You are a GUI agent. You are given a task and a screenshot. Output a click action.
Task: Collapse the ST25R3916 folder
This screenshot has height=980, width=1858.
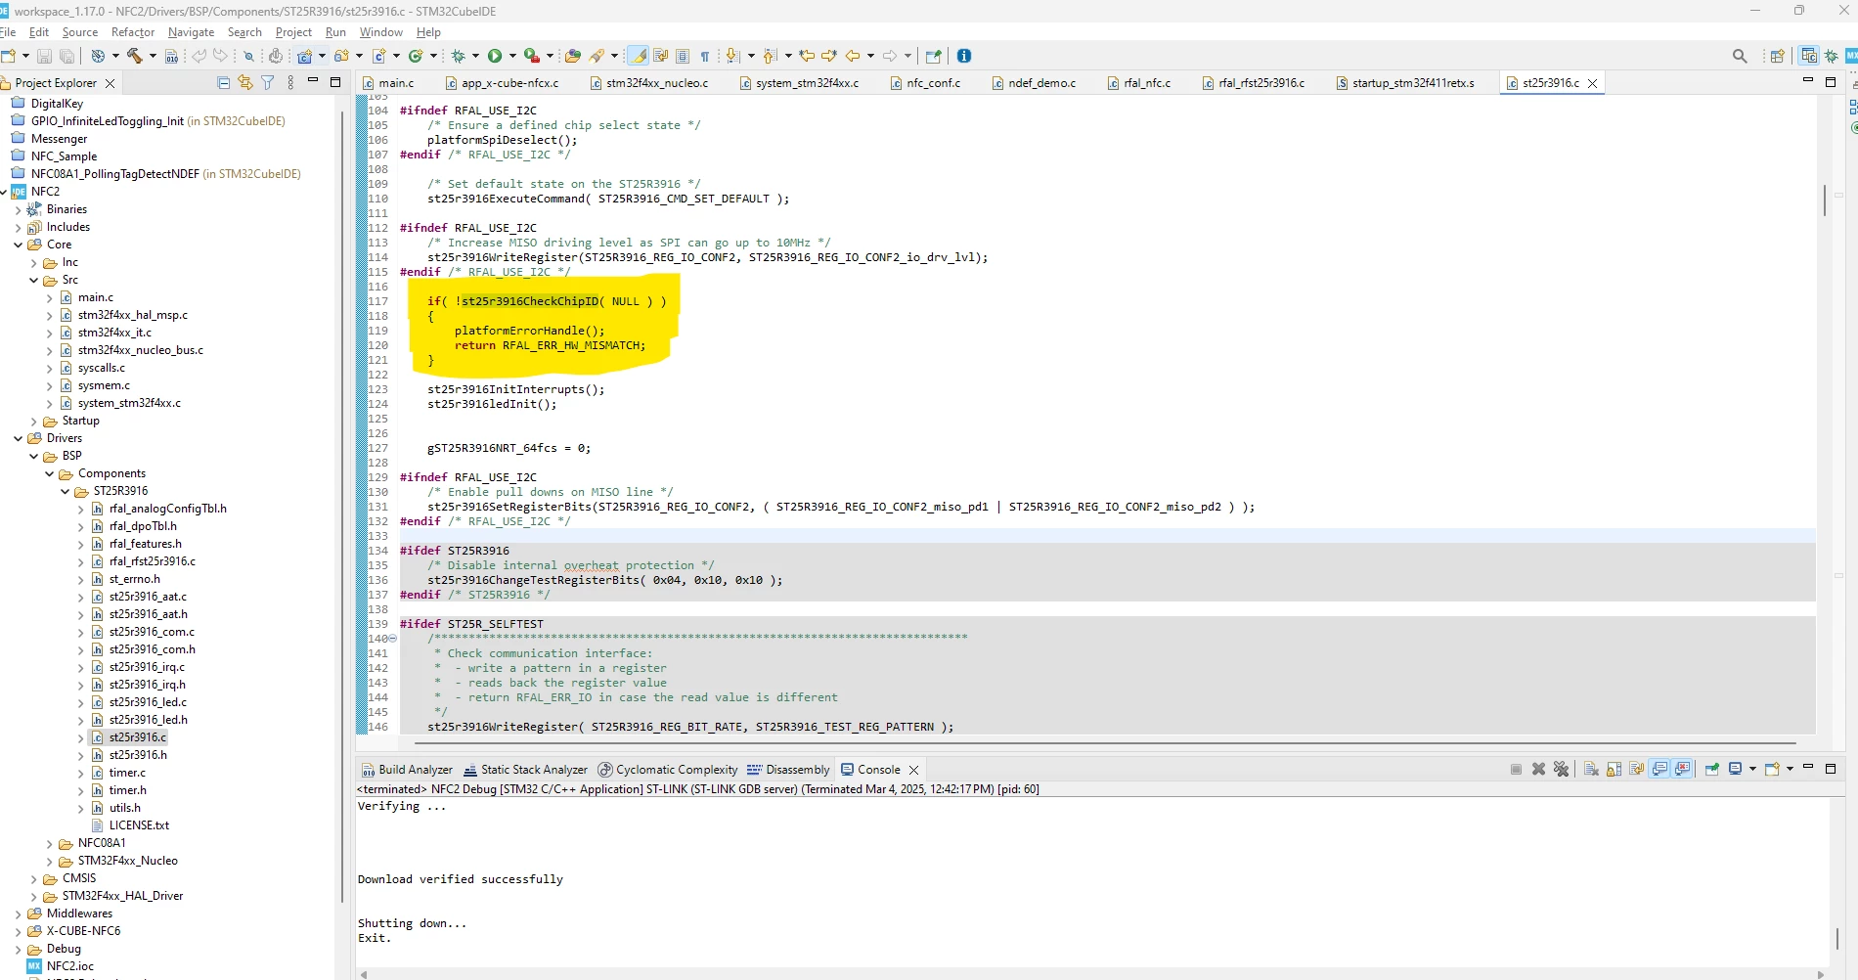(65, 491)
